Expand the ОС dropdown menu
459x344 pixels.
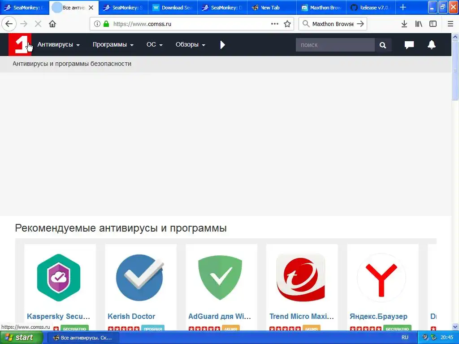tap(155, 45)
